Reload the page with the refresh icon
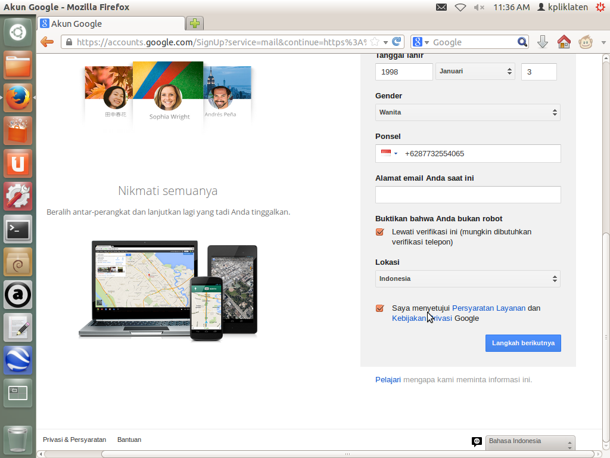Screen dimensions: 610x458 click(396, 42)
